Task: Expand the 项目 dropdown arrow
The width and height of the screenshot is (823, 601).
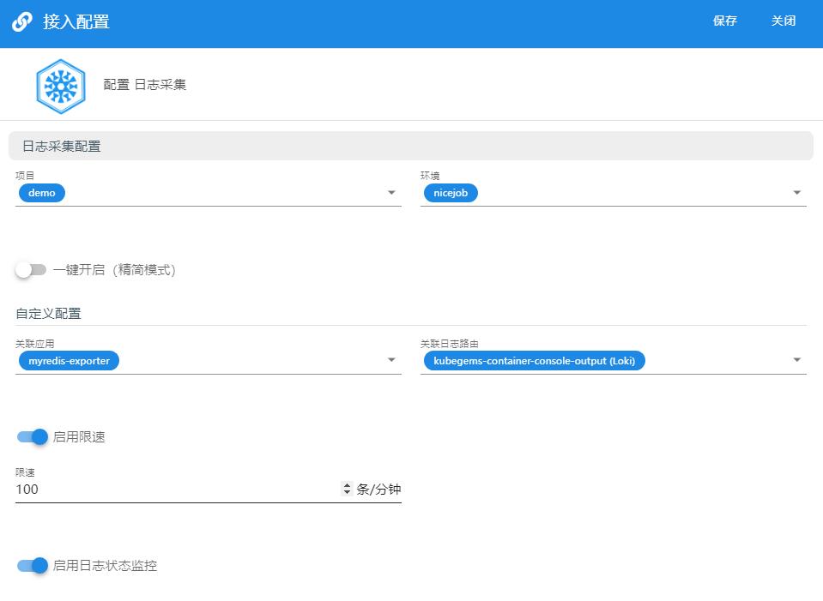Action: point(391,192)
